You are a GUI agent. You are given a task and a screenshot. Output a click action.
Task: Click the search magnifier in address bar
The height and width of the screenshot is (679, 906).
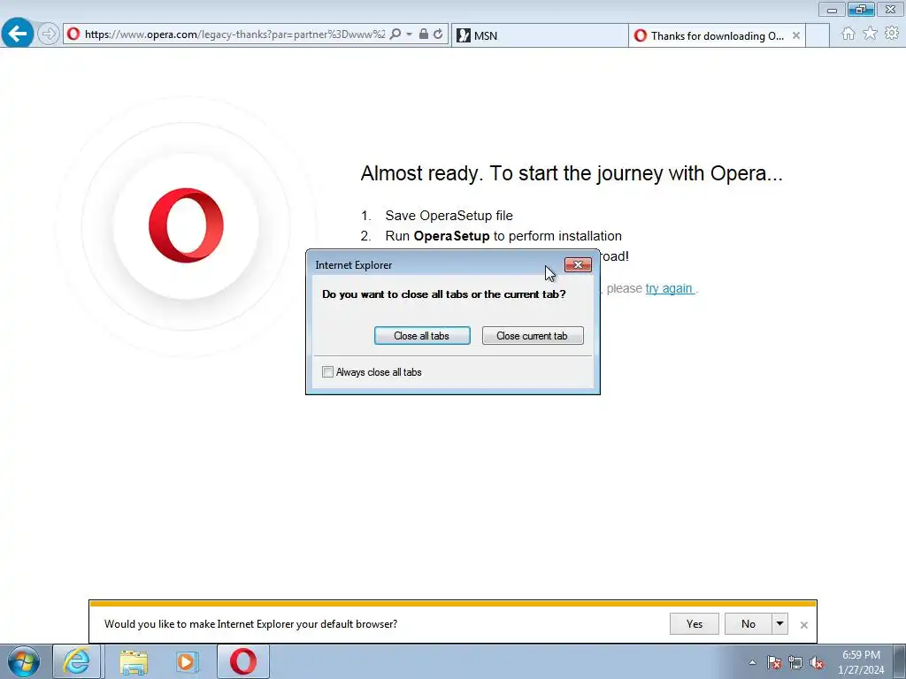(x=395, y=34)
